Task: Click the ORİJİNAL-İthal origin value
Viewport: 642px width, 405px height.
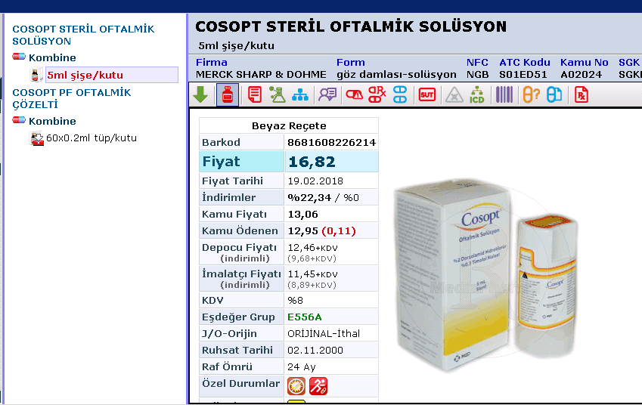Action: coord(324,334)
